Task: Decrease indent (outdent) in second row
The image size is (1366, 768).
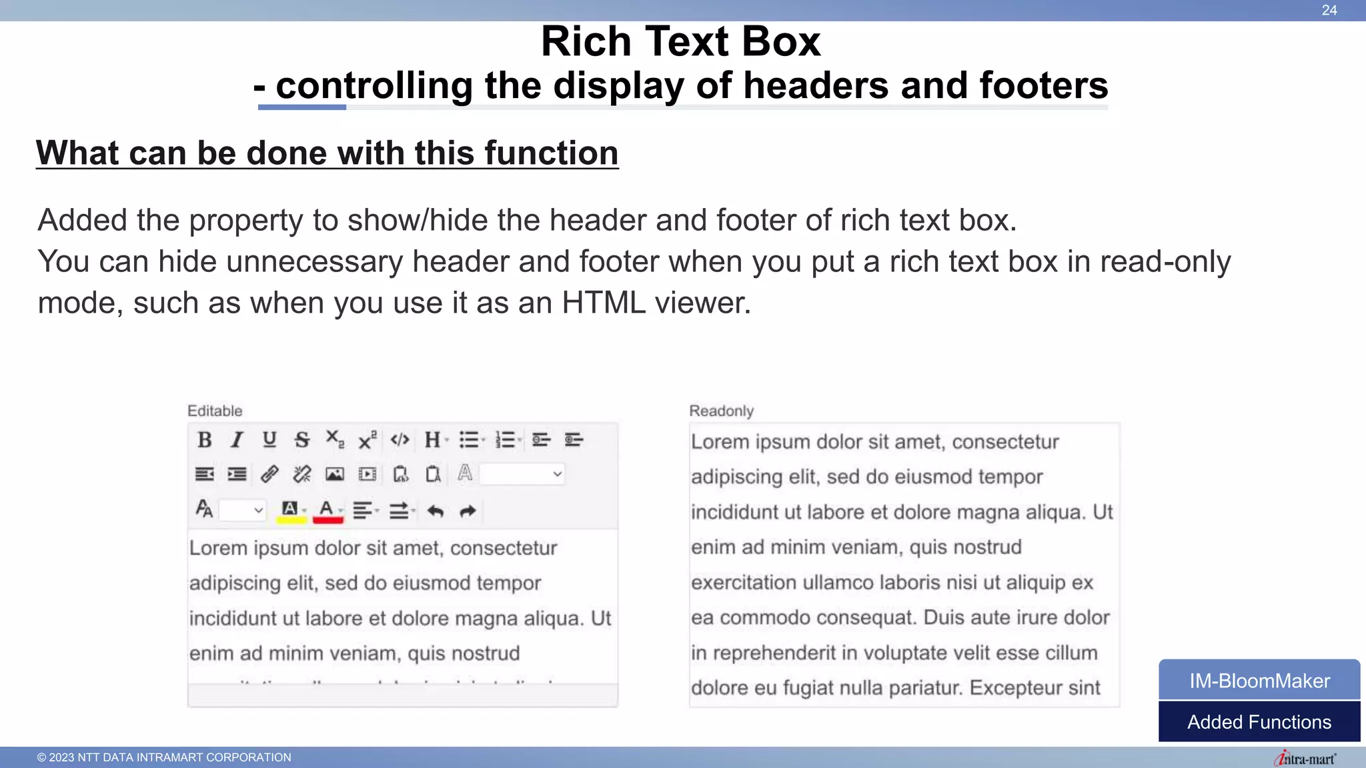Action: pos(205,475)
